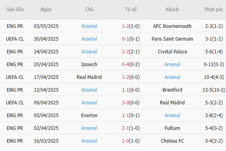226x151 pixels.
Task: Open Arsenal link in the Ipswich match row
Action: point(172,65)
